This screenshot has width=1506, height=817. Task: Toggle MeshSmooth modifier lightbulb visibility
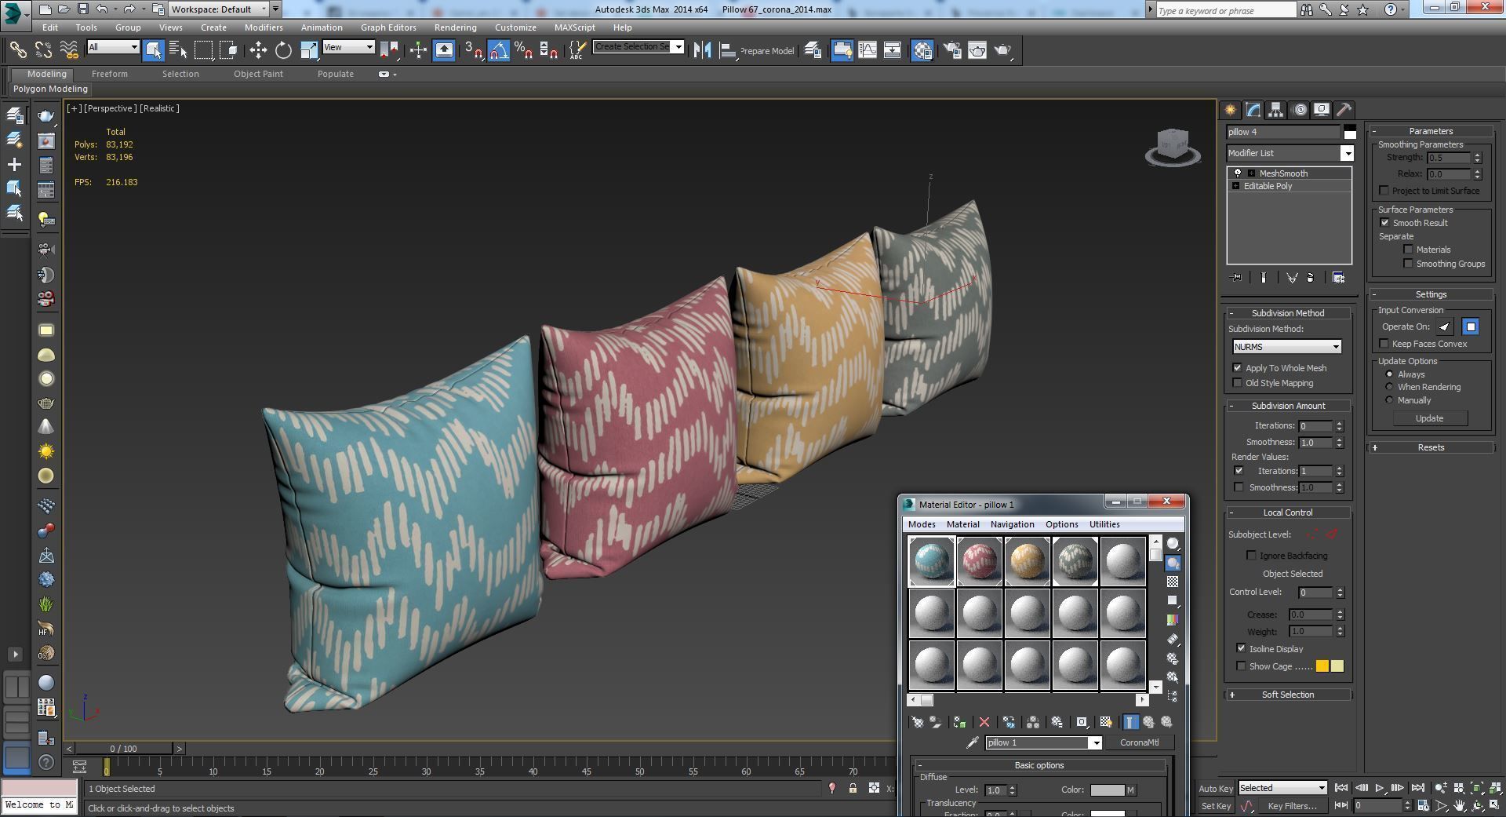click(x=1238, y=173)
